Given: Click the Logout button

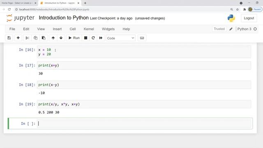Looking at the screenshot, I should coord(249,18).
